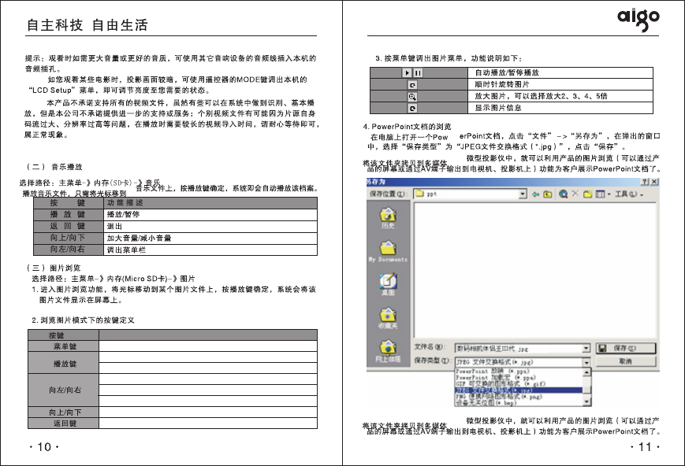685x466 pixels.
Task: Open the 历史 (History) folder shortcut
Action: coord(388,218)
